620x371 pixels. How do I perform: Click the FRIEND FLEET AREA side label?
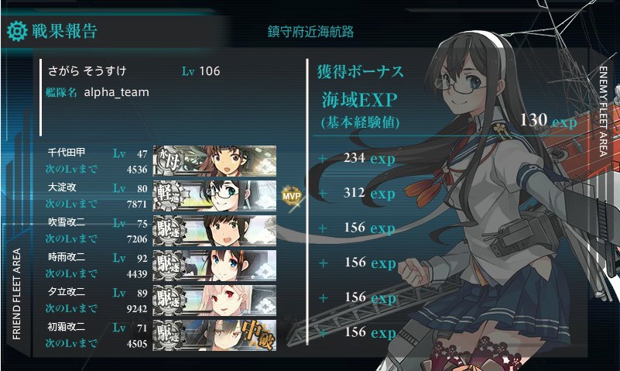(16, 294)
